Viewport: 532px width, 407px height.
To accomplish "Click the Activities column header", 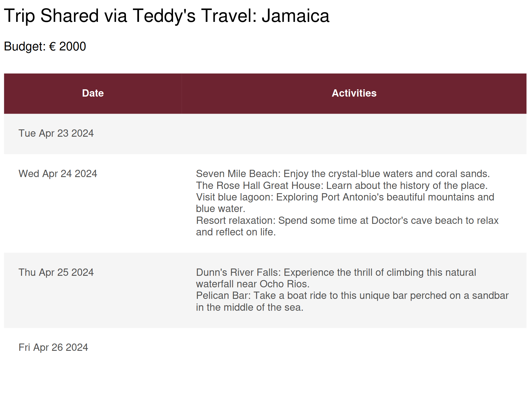I will point(354,93).
